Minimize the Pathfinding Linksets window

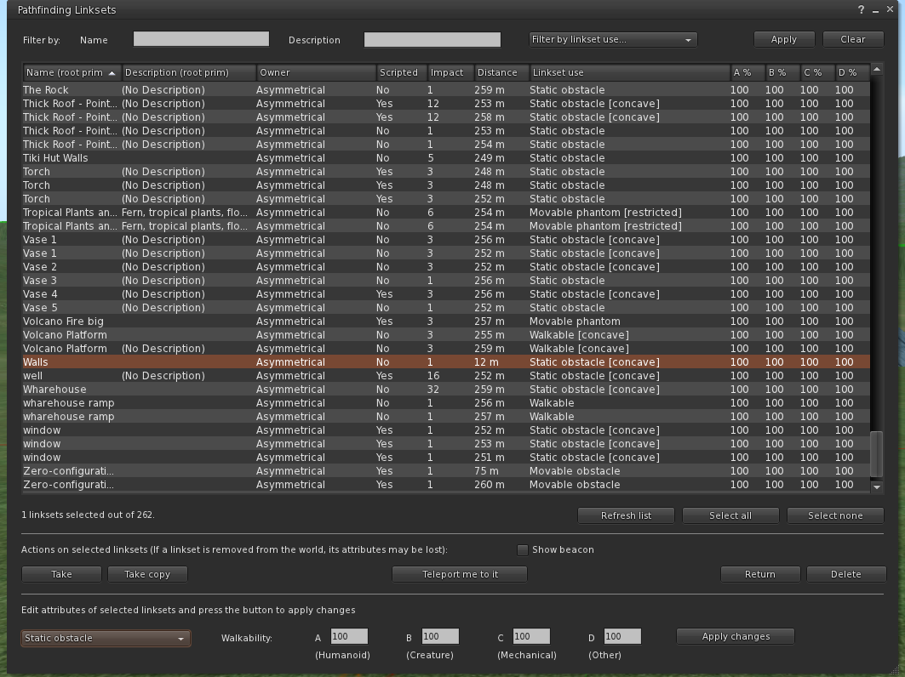click(875, 10)
